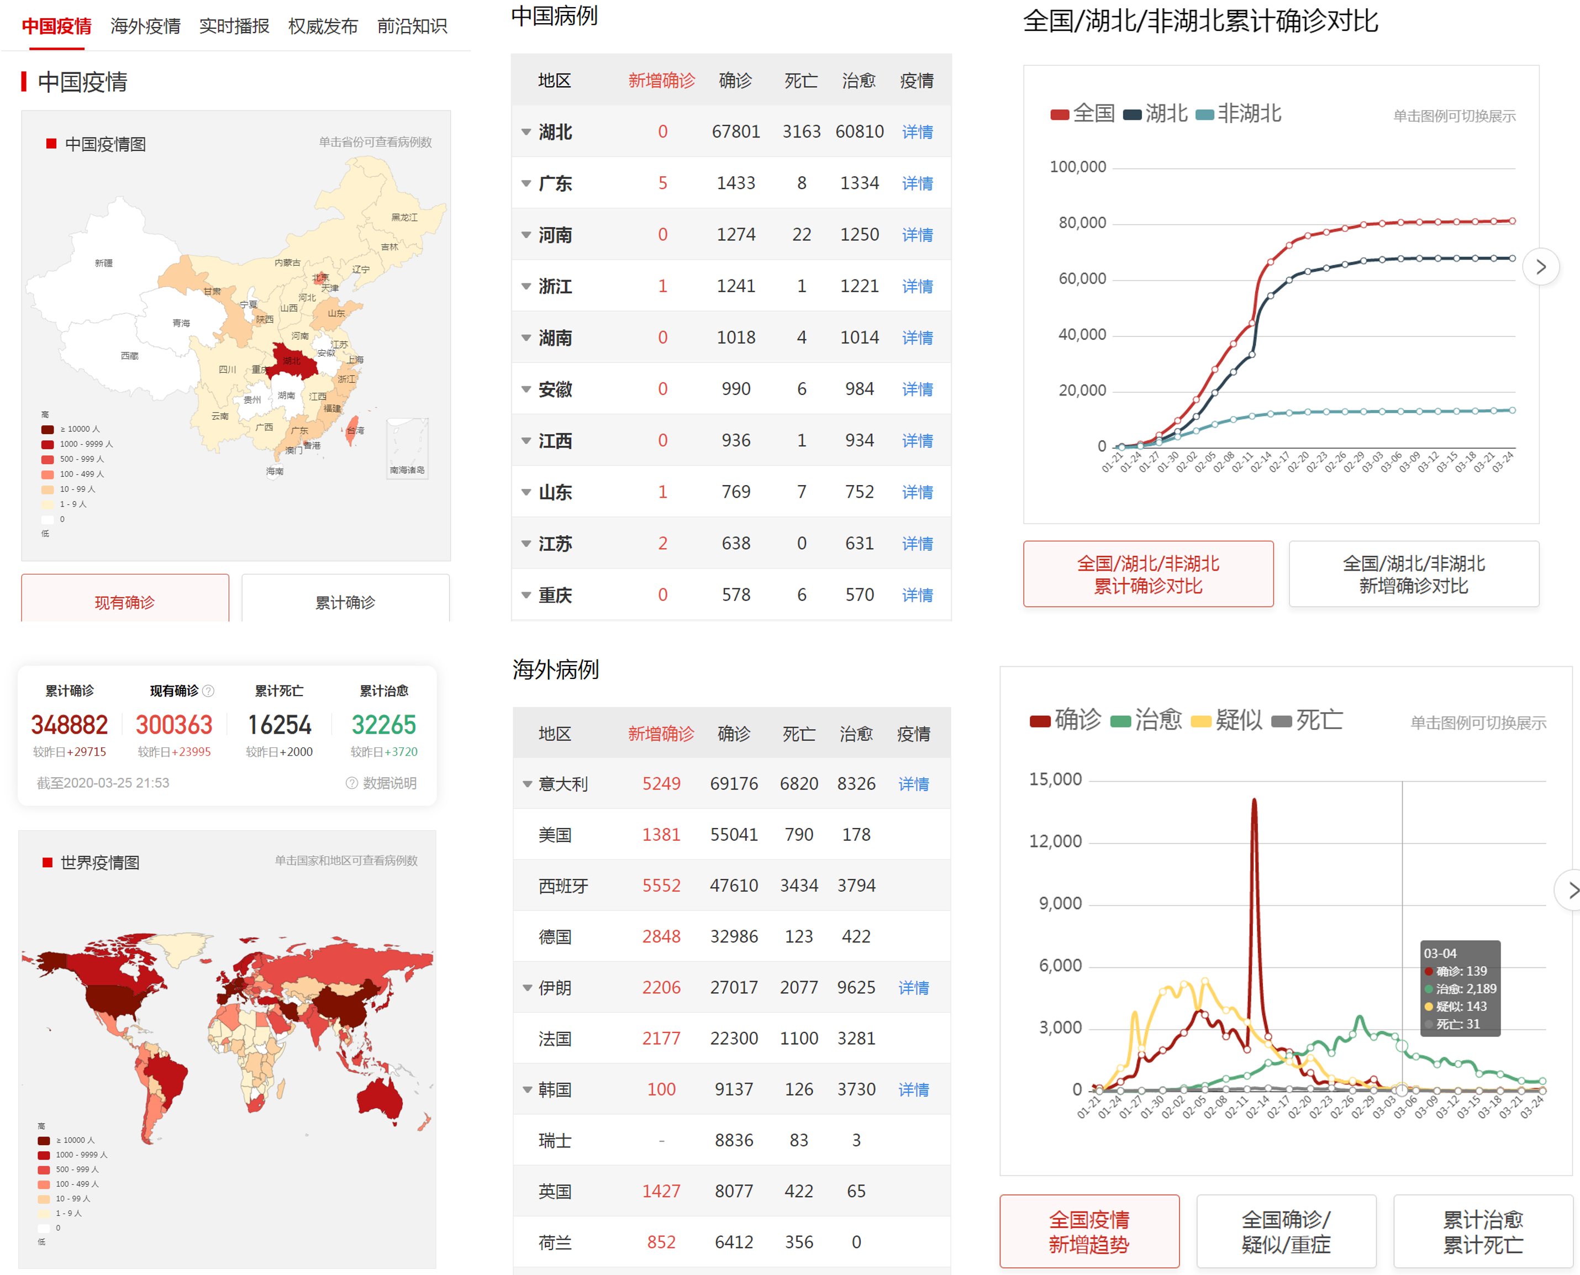1580x1275 pixels.
Task: Expand the 意大利 row
Action: (x=526, y=784)
